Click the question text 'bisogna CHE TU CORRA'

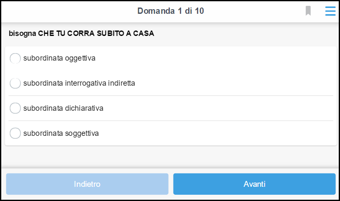[x=52, y=33]
